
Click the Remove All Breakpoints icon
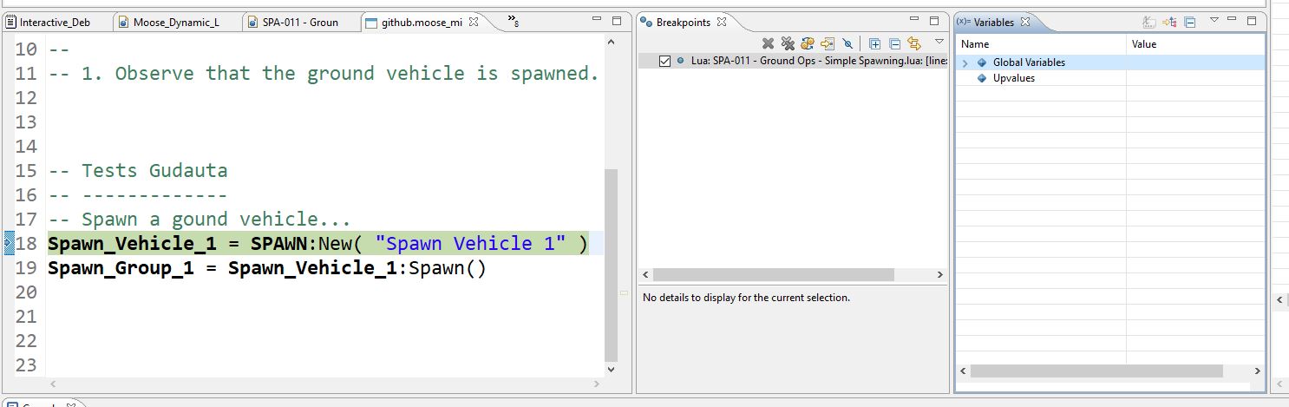pyautogui.click(x=788, y=43)
